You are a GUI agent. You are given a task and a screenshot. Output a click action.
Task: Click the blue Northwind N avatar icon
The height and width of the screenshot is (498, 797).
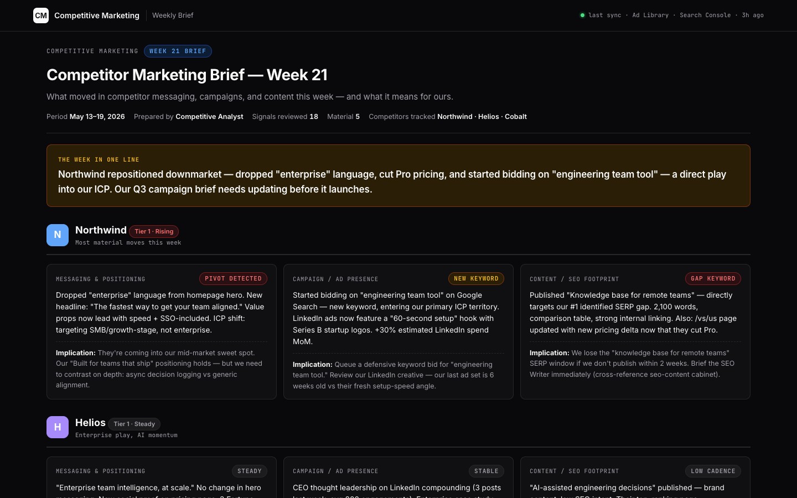(58, 235)
